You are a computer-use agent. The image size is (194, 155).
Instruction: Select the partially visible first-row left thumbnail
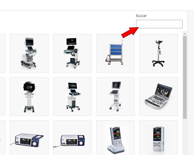coord(3,53)
